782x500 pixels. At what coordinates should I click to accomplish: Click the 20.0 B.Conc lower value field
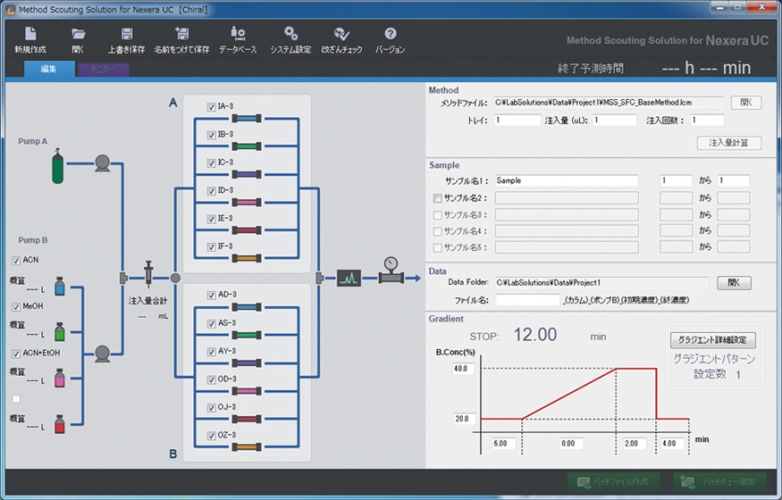[463, 419]
